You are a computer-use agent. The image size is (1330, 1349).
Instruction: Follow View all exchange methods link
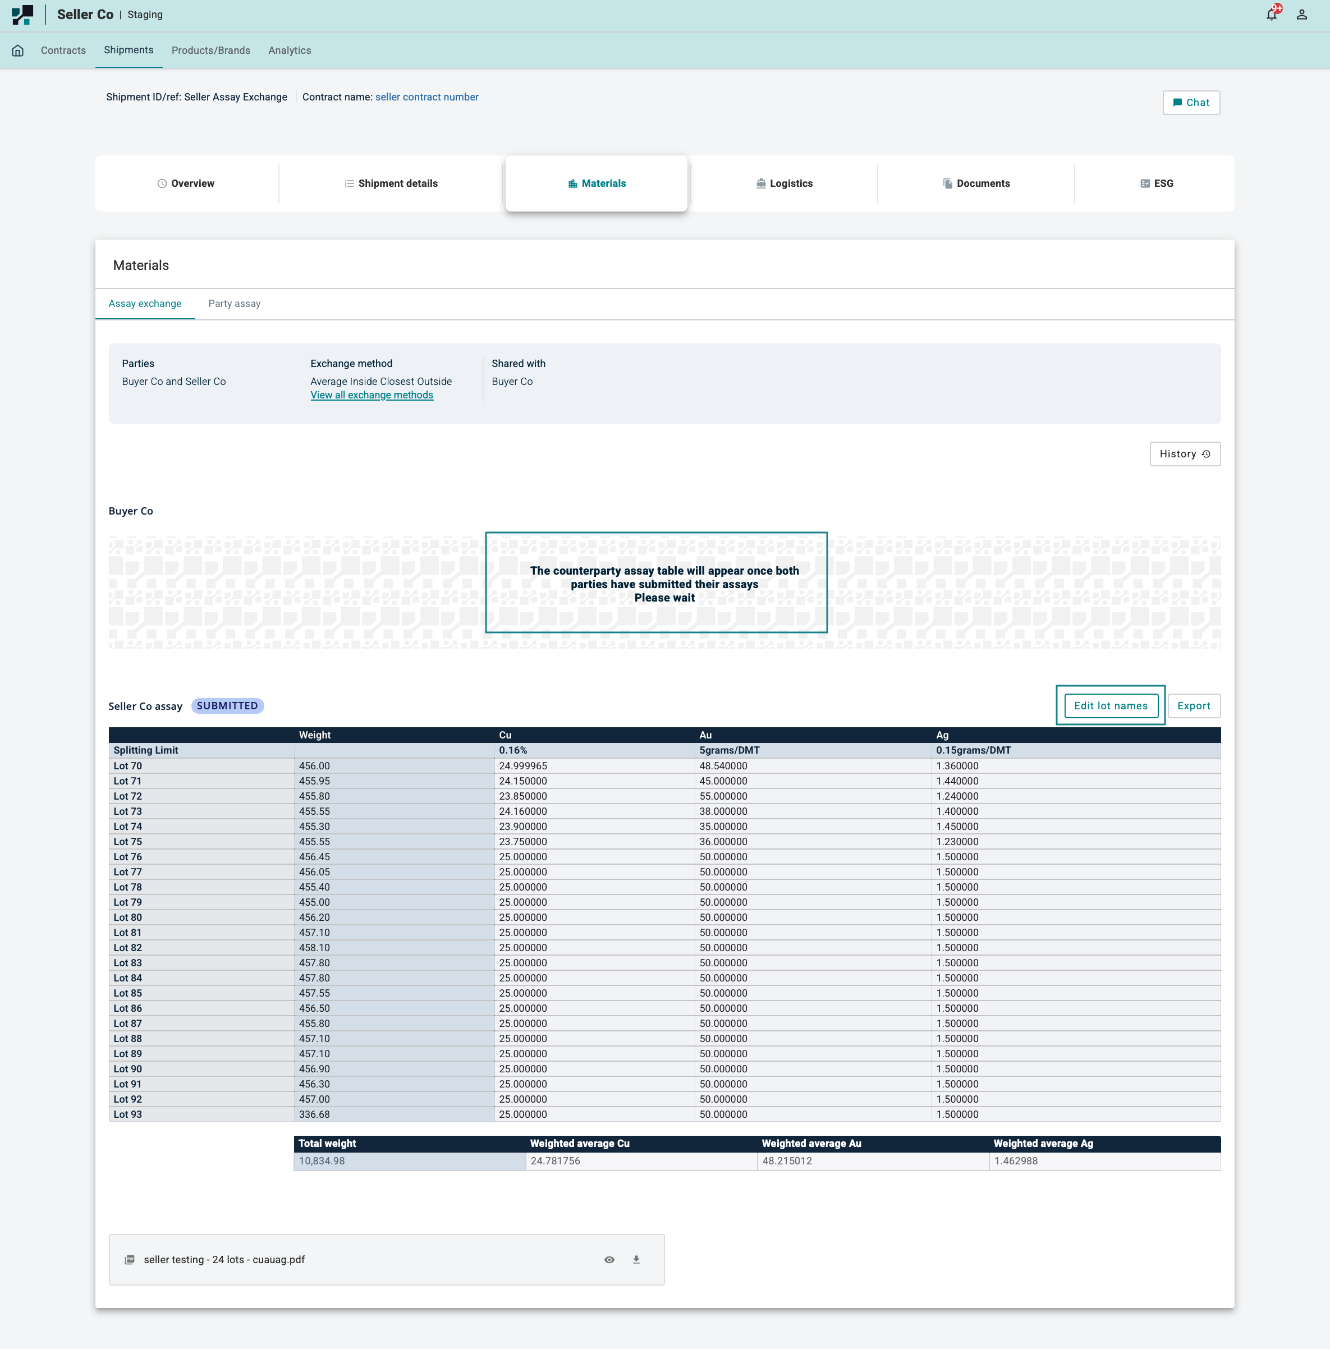(372, 395)
